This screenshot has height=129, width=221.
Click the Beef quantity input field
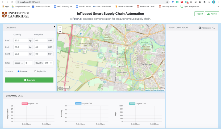click(21, 40)
